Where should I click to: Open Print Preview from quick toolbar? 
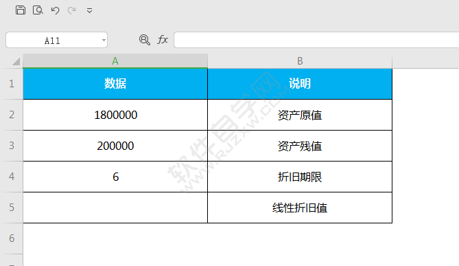coord(38,10)
